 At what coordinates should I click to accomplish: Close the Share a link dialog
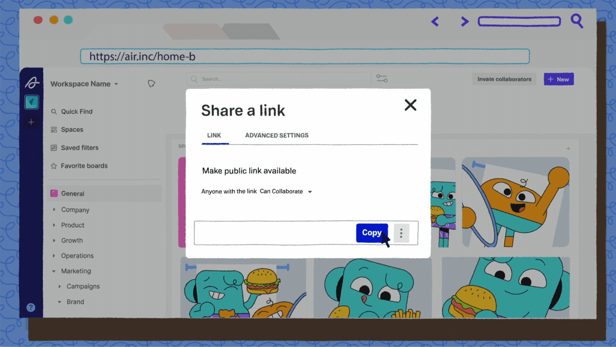point(410,105)
